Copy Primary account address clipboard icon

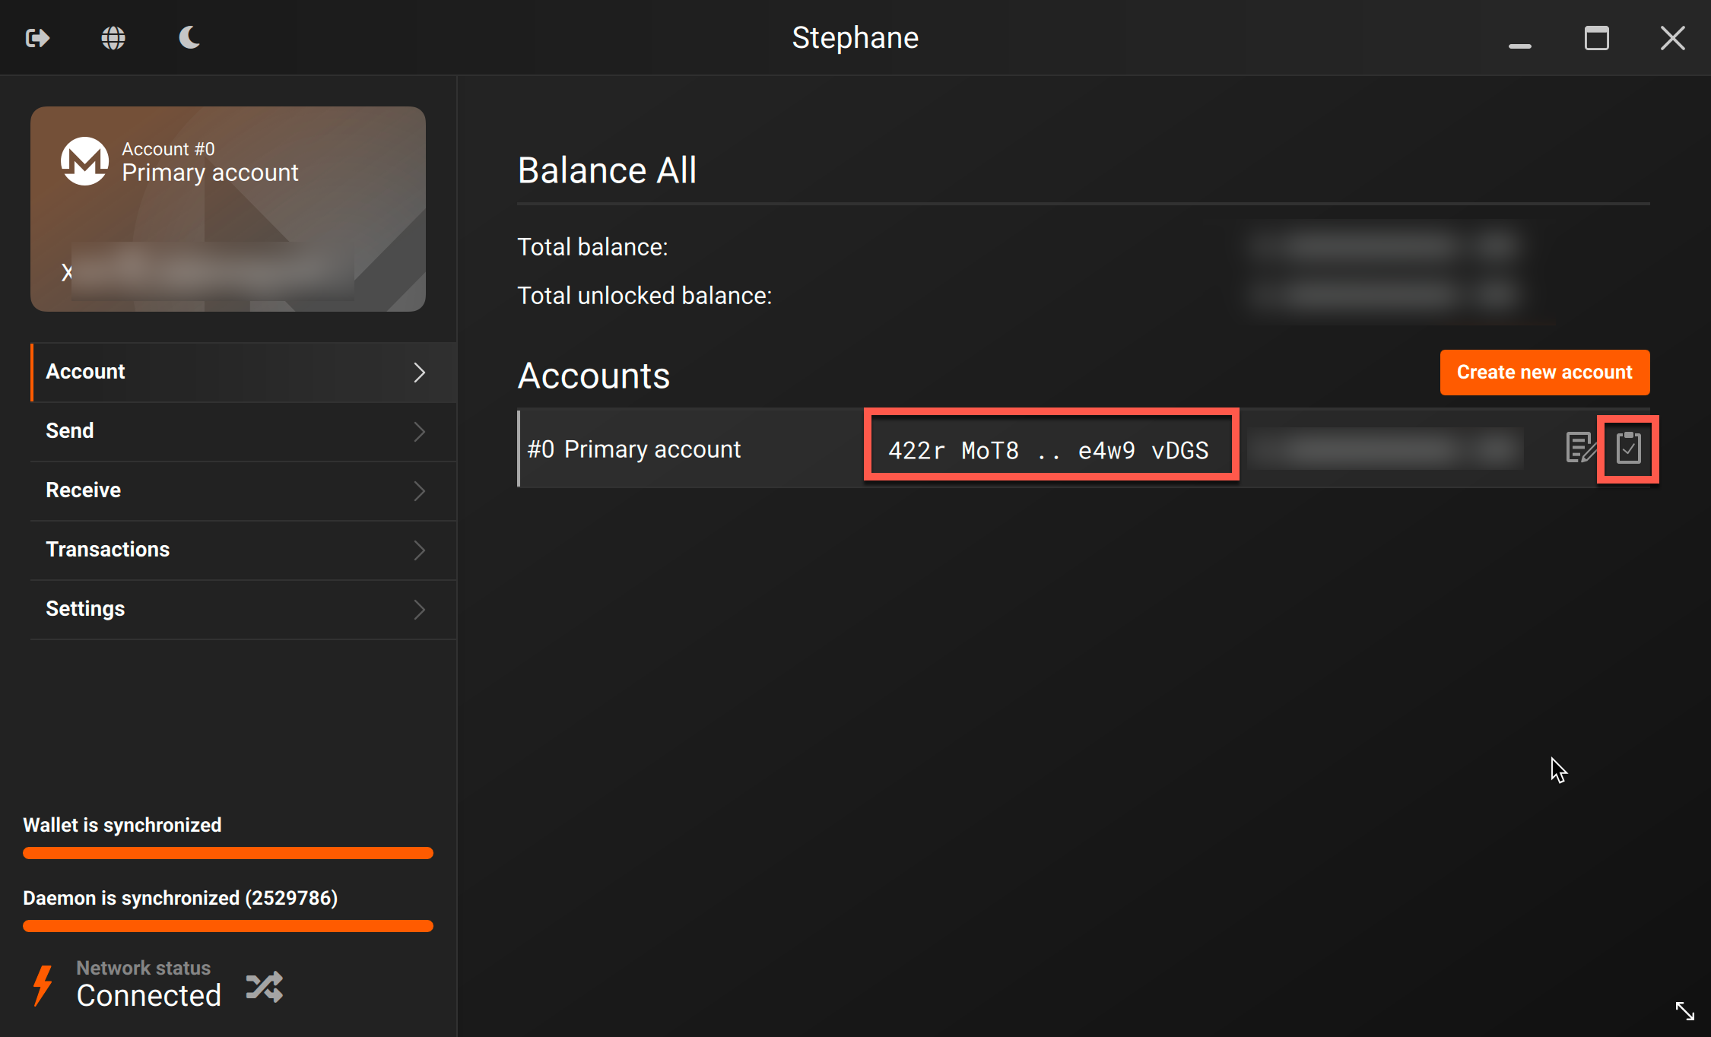[x=1628, y=448]
